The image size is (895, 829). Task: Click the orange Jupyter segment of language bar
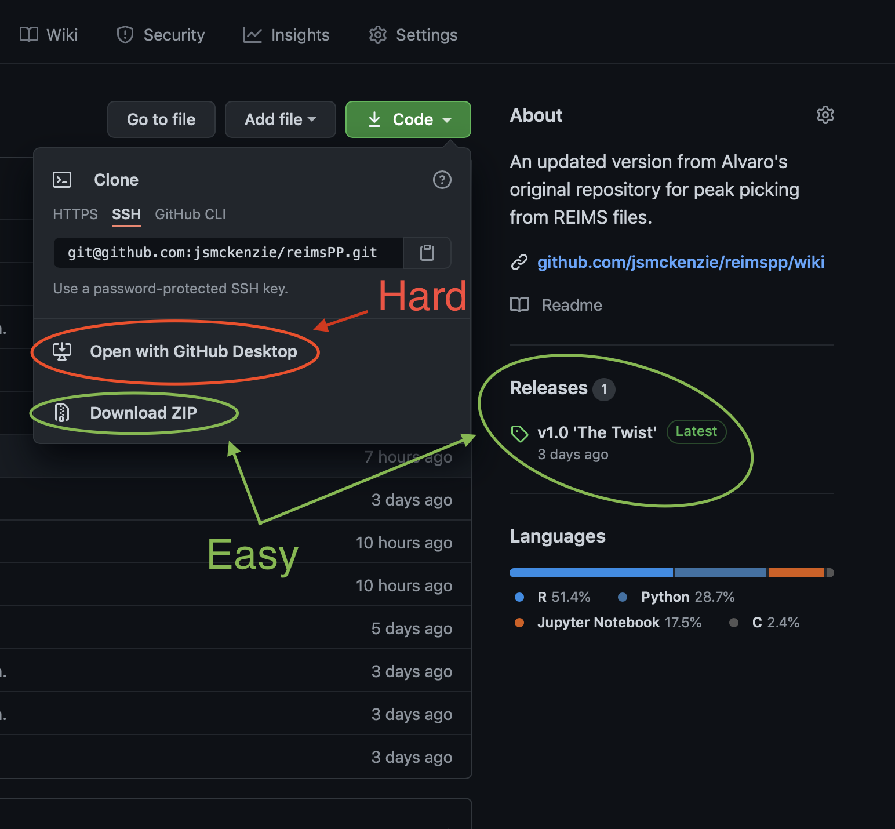(796, 573)
